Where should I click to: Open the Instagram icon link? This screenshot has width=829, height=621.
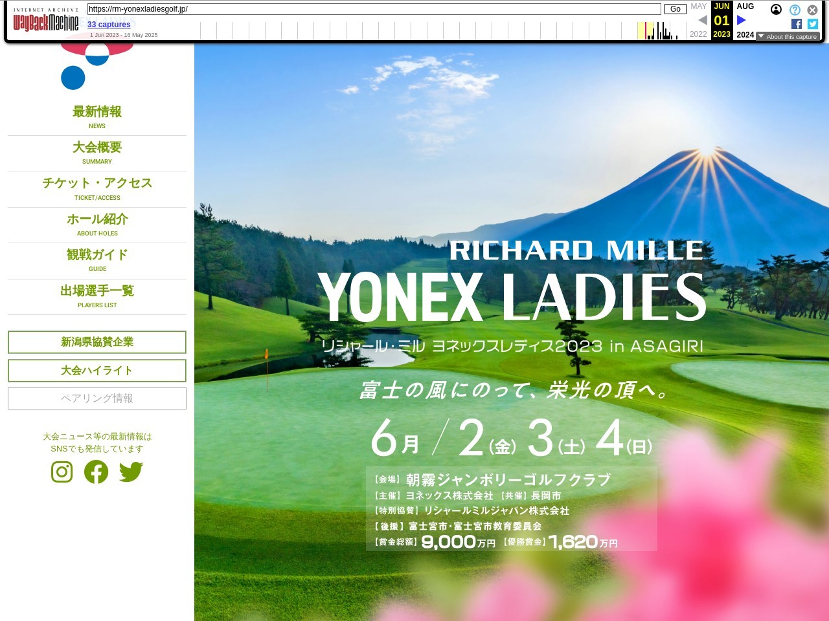(62, 472)
